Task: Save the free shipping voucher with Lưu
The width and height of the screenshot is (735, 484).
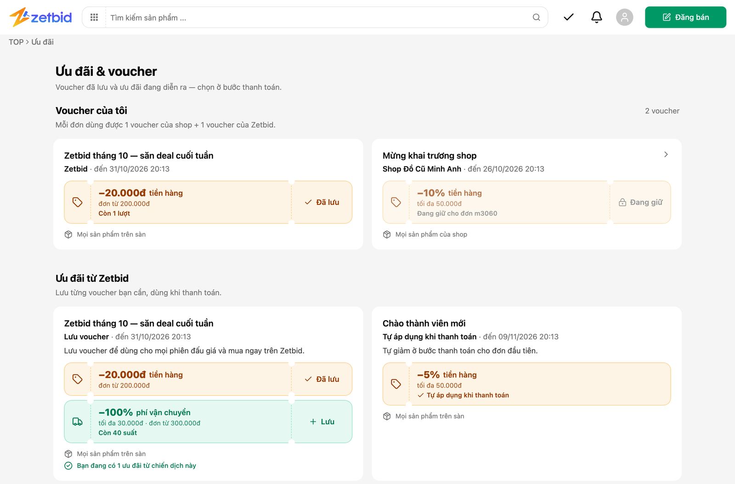Action: point(322,422)
